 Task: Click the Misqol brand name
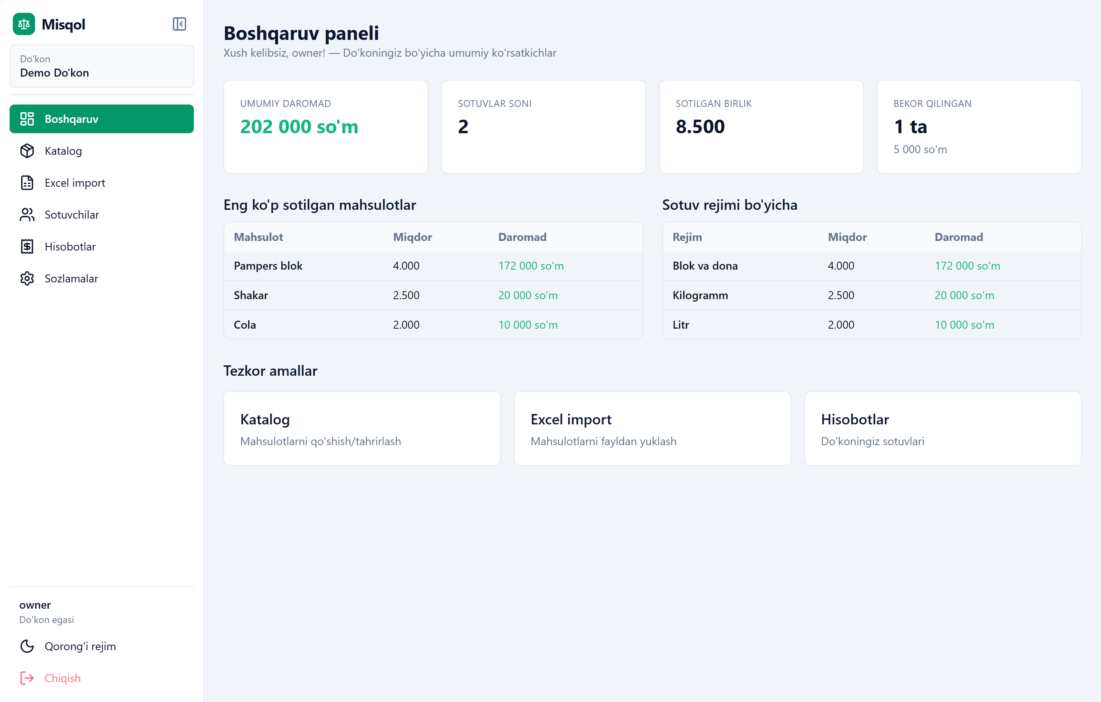tap(63, 25)
